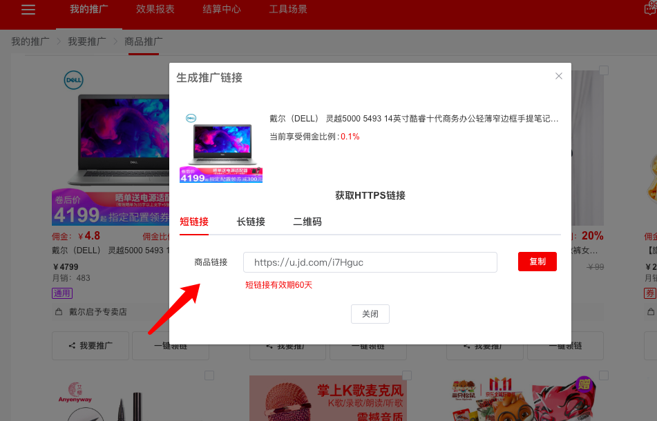Click the 获取HTTPS链接 heading
The width and height of the screenshot is (657, 421).
pos(370,195)
